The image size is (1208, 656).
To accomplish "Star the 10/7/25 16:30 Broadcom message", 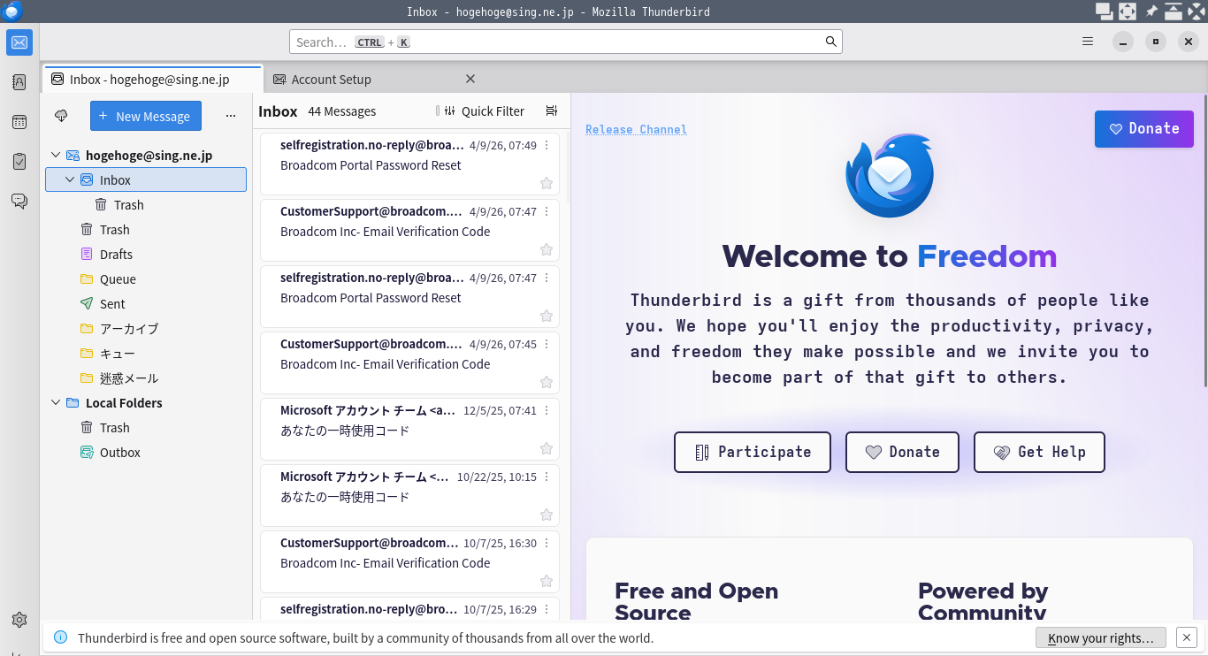I will [x=547, y=581].
